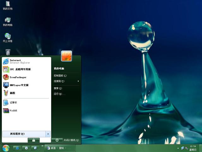Image resolution: width=202 pixels, height=152 pixels.
Task: Open 我的文档 desktop icon
Action: (x=8, y=5)
